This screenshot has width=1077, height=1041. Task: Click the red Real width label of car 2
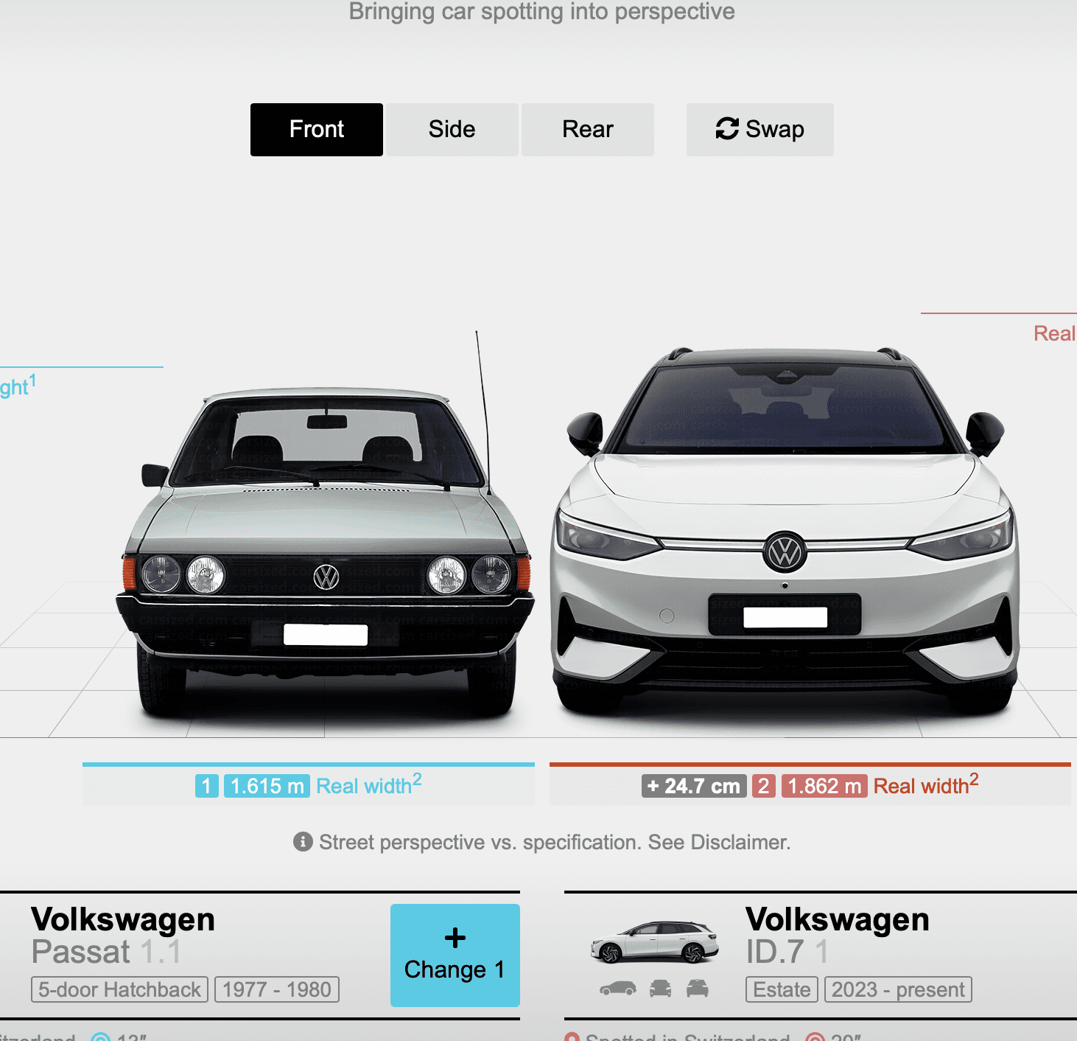(x=926, y=785)
